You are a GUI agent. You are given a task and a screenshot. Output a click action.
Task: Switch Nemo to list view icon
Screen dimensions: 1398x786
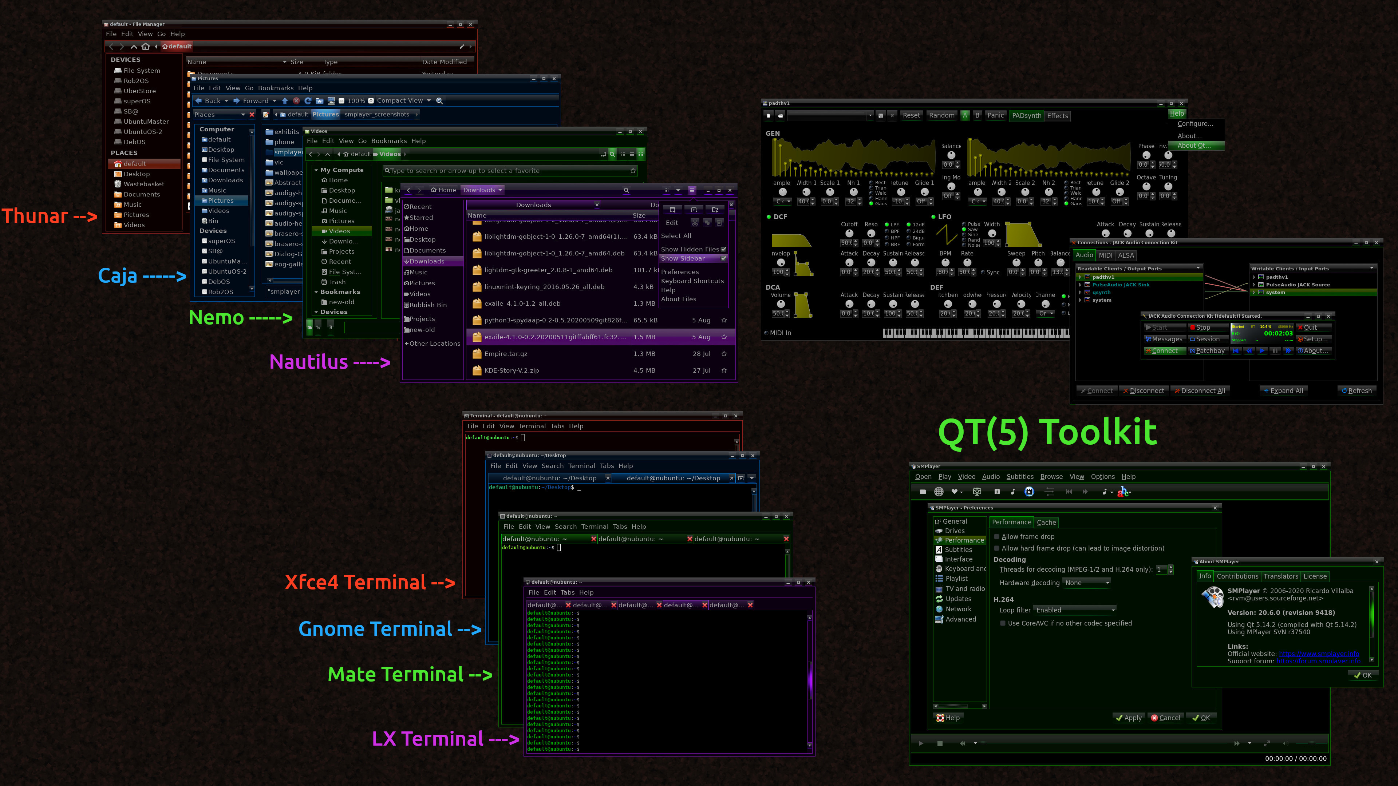pyautogui.click(x=632, y=154)
